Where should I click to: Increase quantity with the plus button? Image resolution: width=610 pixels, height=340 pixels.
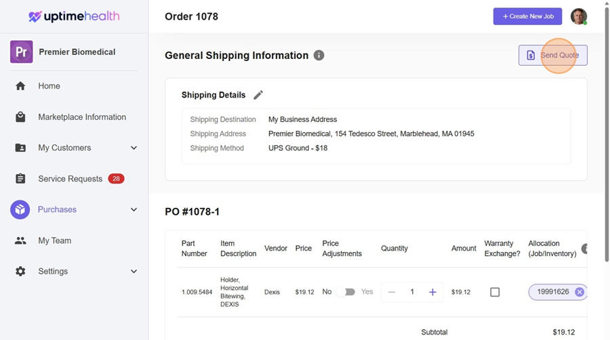coord(432,292)
